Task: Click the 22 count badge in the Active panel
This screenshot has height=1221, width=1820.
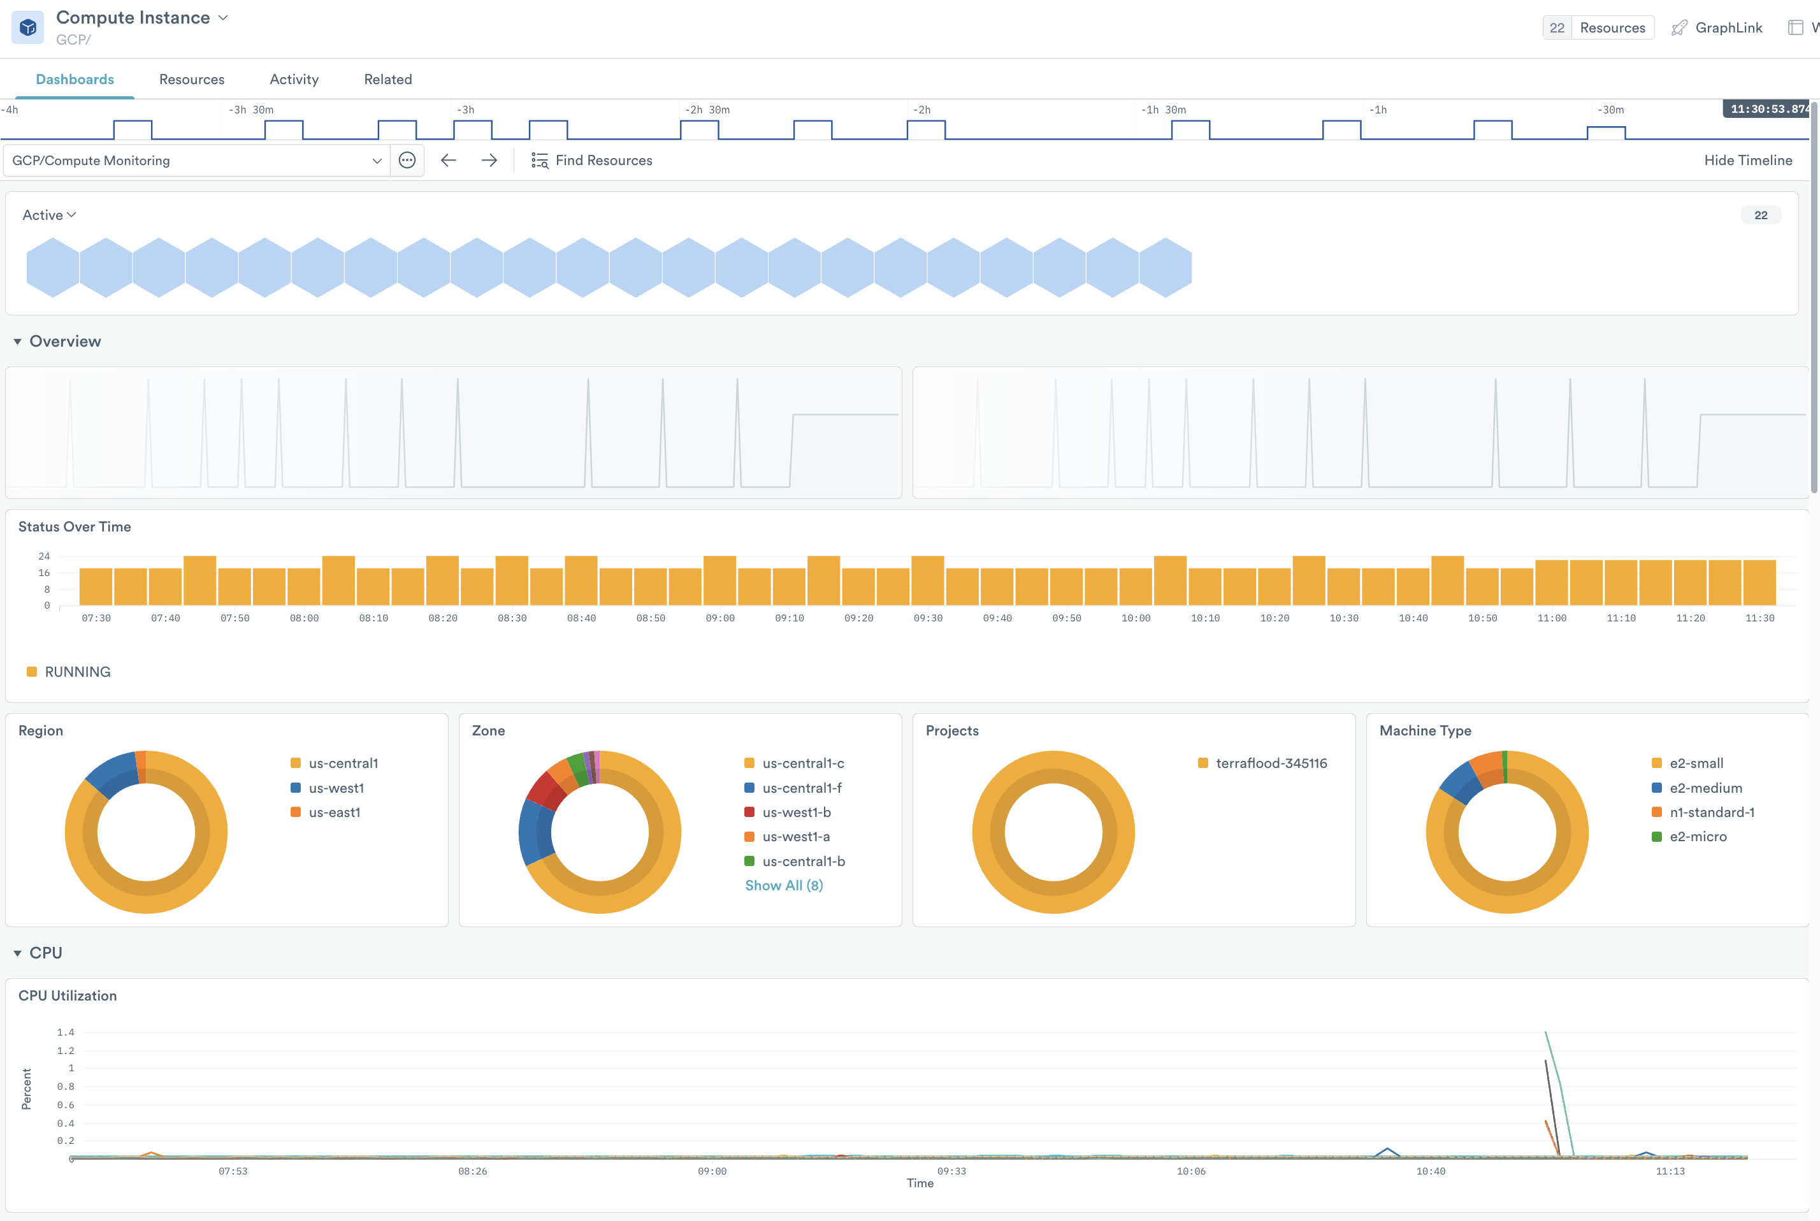Action: pos(1760,215)
